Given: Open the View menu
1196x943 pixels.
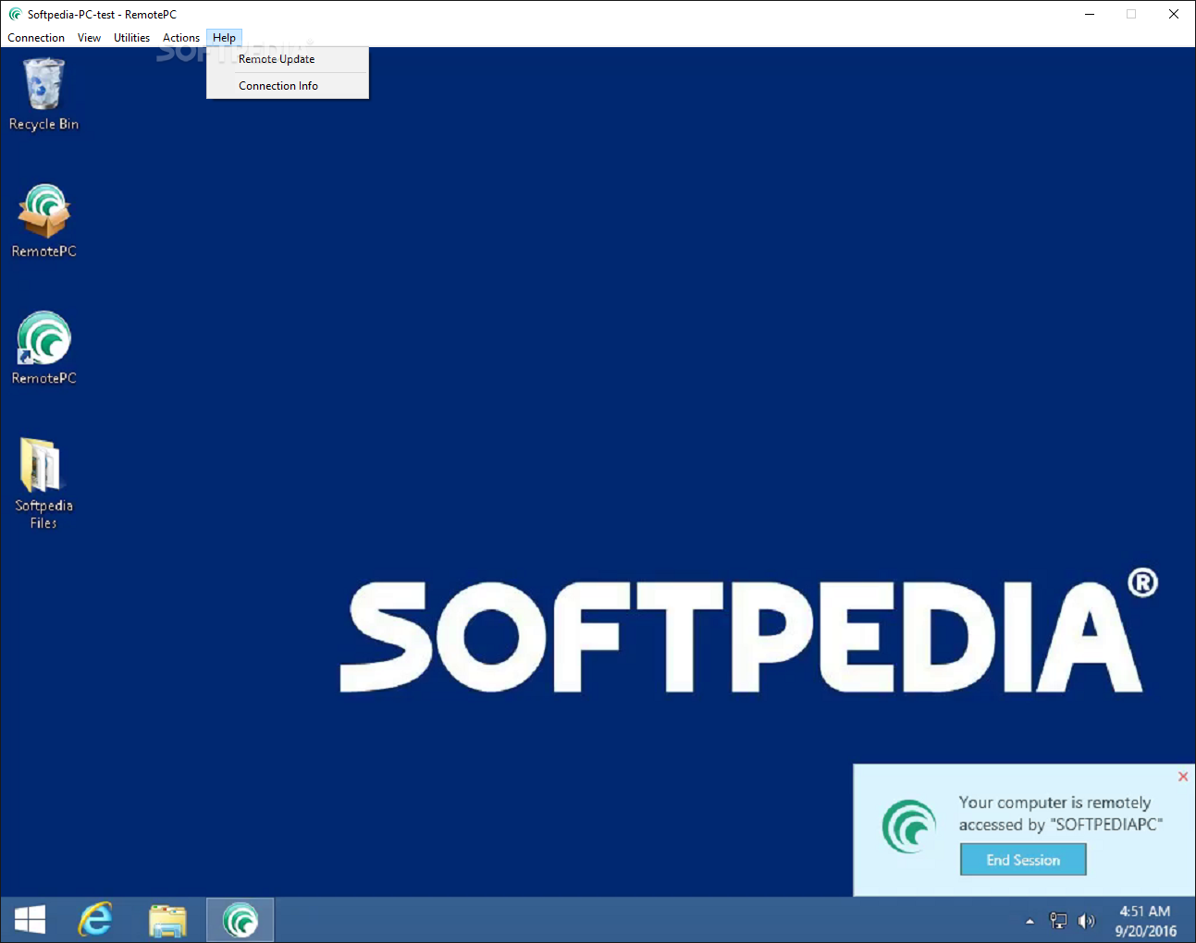Looking at the screenshot, I should pyautogui.click(x=89, y=38).
